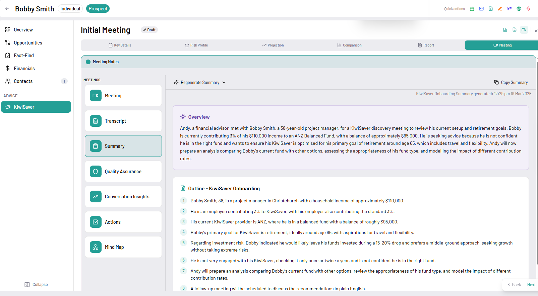538x296 pixels.
Task: Click the Quality Assurance shield icon
Action: (x=96, y=172)
